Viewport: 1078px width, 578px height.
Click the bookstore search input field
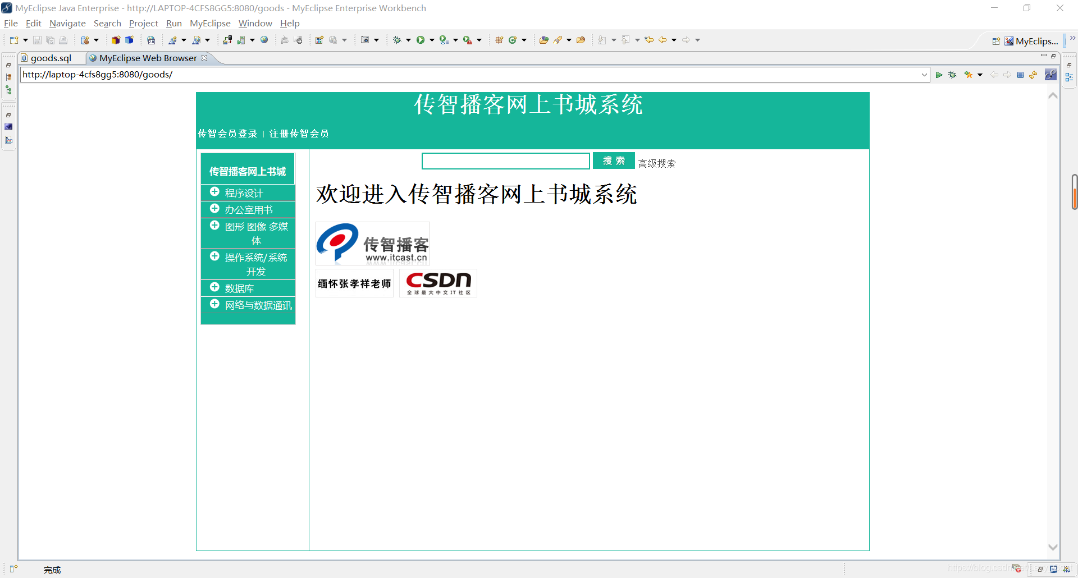506,161
